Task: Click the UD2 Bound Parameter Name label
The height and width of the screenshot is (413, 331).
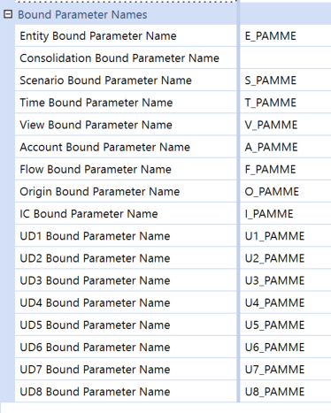Action: [95, 258]
